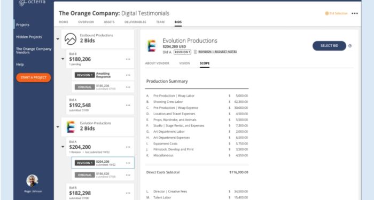Select Evolution Bid B $182,298 card
Image resolution: width=374 pixels, height=200 pixels.
pyautogui.click(x=100, y=192)
